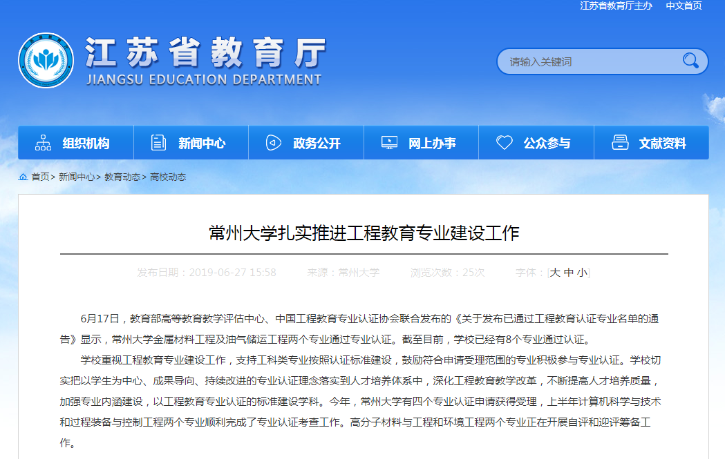
Task: Click 新闻中心 in the breadcrumb
Action: 77,177
